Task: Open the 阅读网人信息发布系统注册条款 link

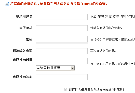Action: point(97,90)
